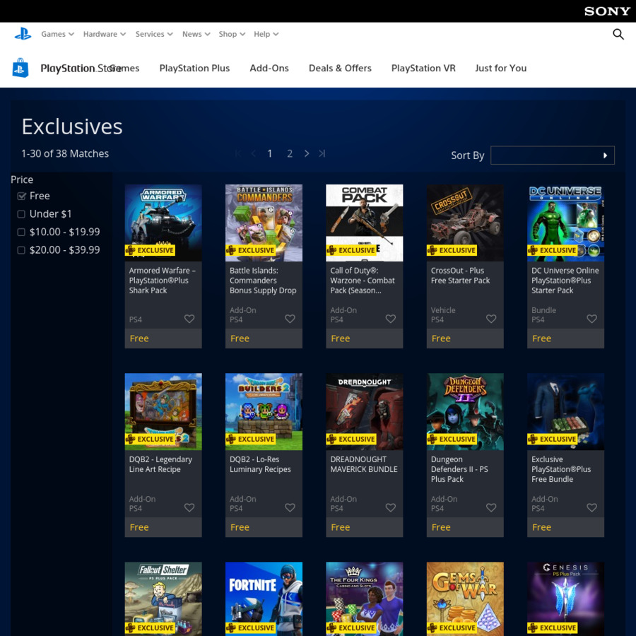Image resolution: width=636 pixels, height=636 pixels.
Task: Click the greyed previous page arrow
Action: pos(253,153)
